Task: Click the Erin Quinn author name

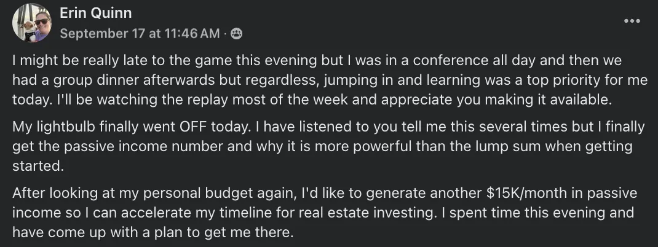Action: [95, 13]
